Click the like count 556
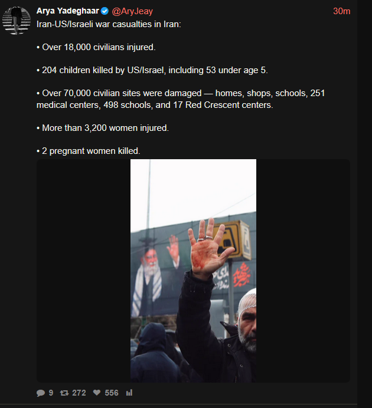Image resolution: width=372 pixels, height=408 pixels. pos(112,393)
